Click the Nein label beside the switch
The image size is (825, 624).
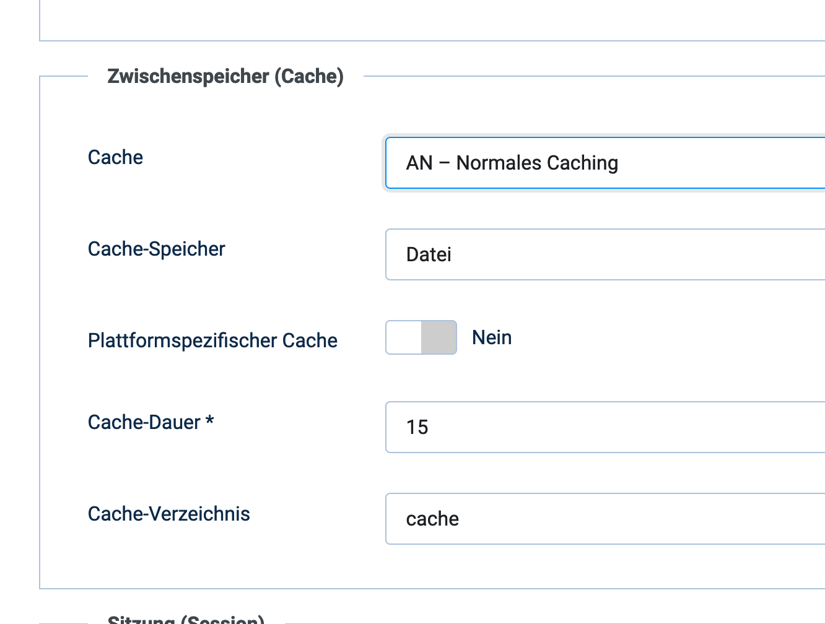492,337
